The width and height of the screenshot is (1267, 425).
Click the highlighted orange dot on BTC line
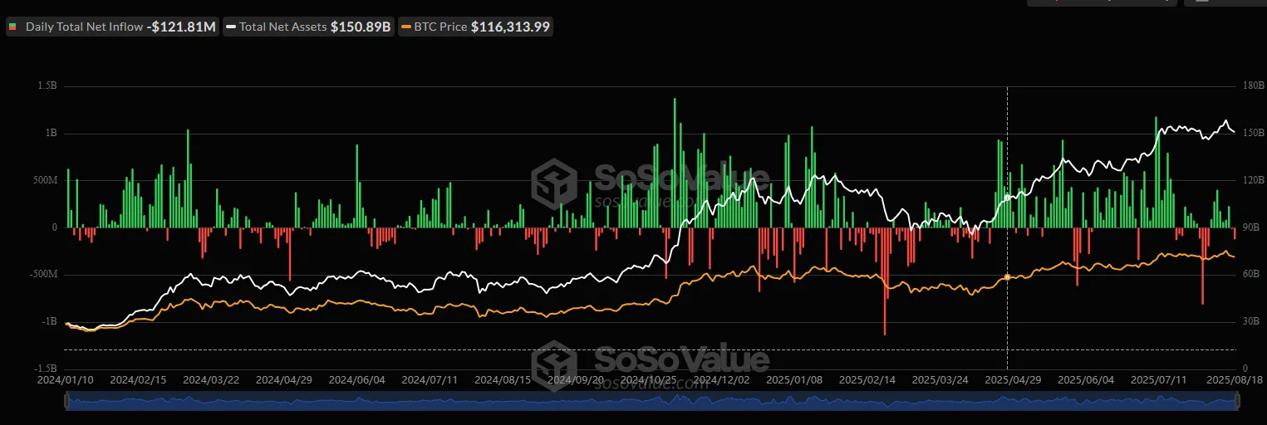[x=1007, y=277]
